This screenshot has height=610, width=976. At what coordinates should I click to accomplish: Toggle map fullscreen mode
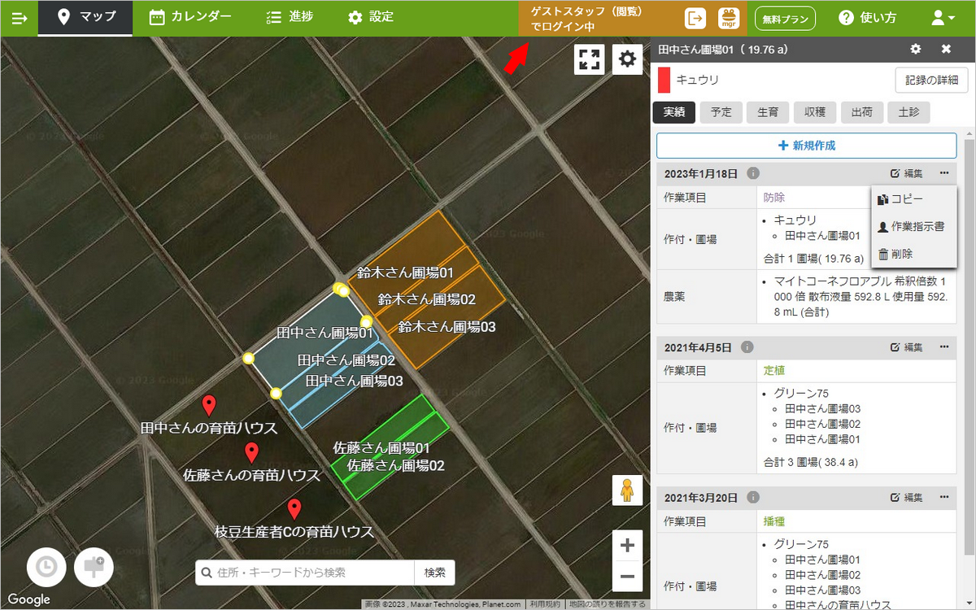pyautogui.click(x=590, y=59)
